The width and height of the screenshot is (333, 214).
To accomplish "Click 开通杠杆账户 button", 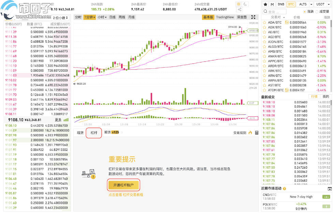I will (x=124, y=185).
